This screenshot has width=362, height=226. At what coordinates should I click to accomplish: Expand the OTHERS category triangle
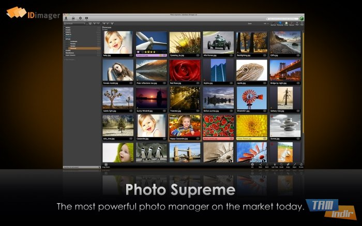click(65, 51)
